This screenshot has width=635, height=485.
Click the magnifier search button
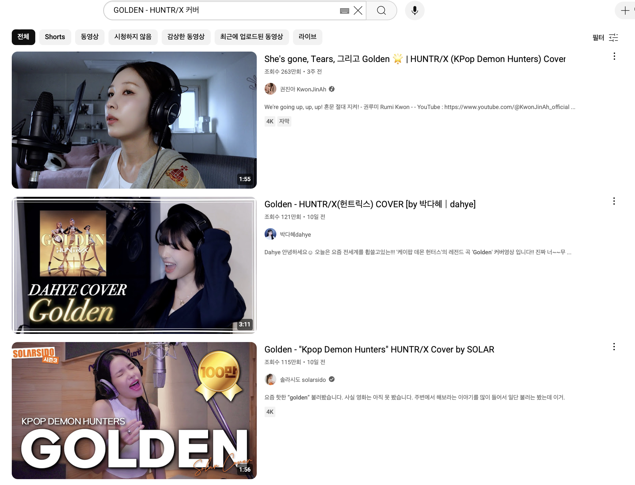point(381,10)
